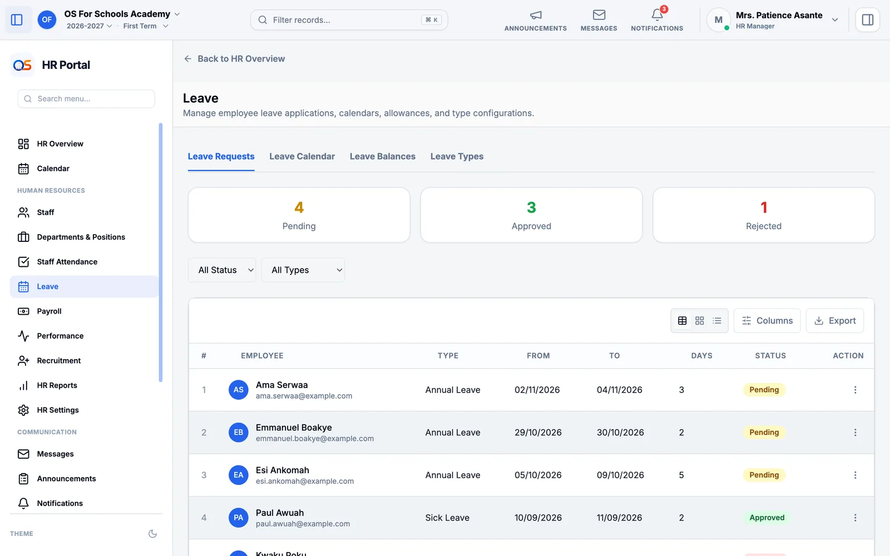Open the All Status filter dropdown

coord(222,270)
